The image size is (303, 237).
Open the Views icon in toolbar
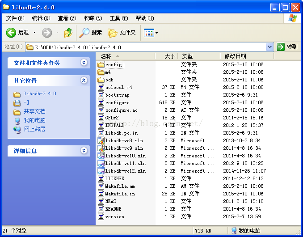[x=149, y=33]
